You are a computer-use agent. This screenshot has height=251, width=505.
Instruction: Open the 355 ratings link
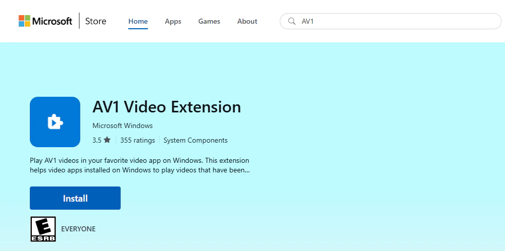coord(137,140)
